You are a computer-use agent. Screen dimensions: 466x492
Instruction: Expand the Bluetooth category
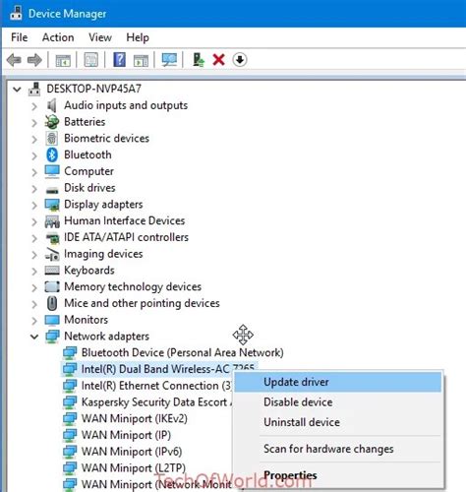(x=34, y=155)
